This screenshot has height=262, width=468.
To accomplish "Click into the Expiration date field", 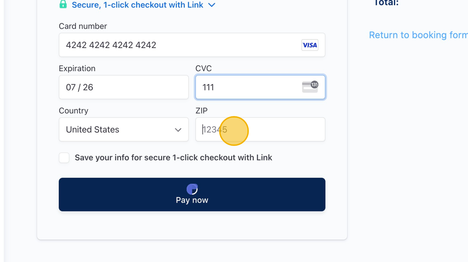I will pos(124,87).
